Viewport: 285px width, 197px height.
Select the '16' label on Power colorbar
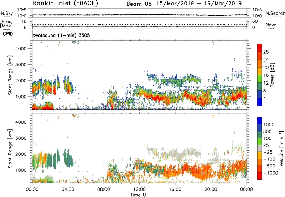pos(266,75)
